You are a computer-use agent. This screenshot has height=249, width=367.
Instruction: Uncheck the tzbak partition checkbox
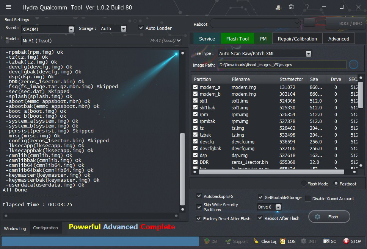point(195,135)
